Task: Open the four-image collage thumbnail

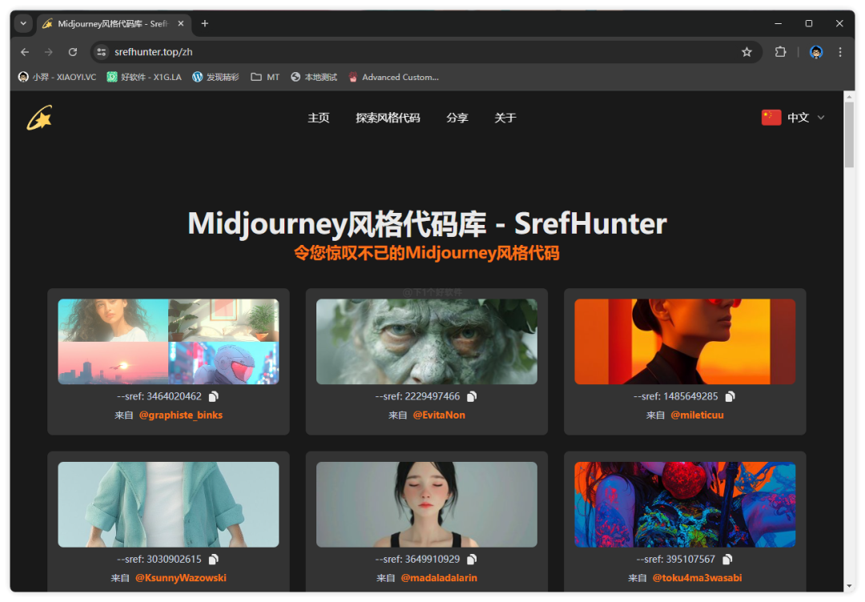Action: [x=168, y=341]
